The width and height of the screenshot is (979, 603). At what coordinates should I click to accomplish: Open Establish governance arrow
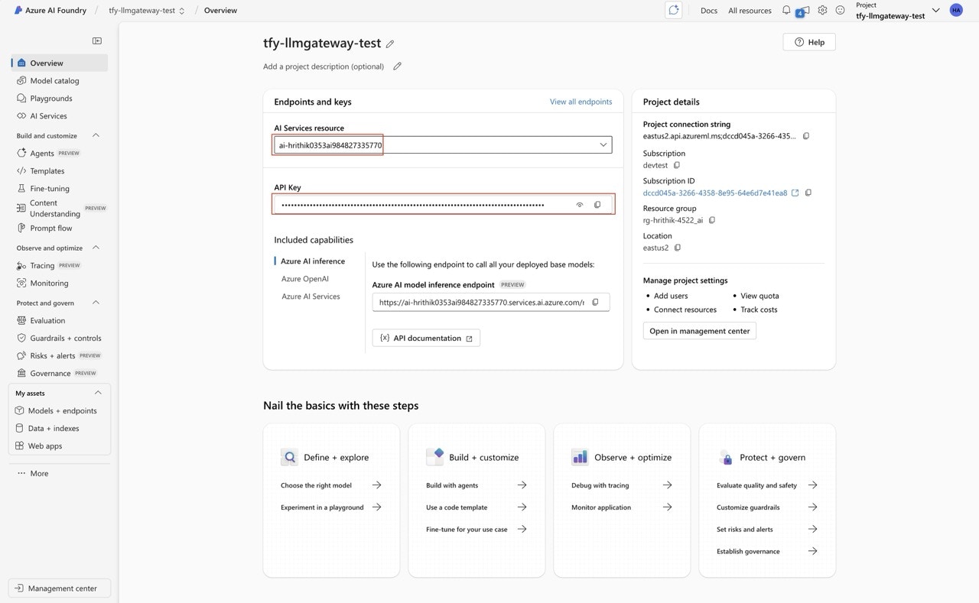pos(812,551)
